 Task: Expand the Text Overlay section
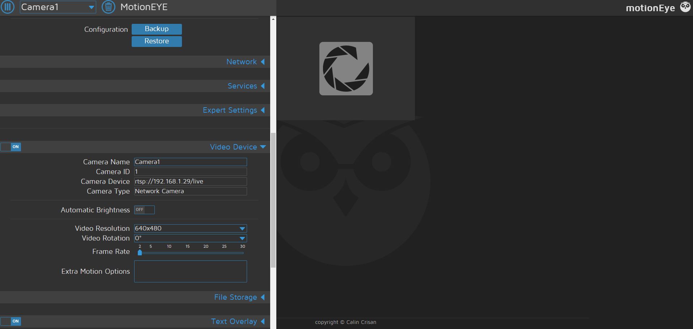point(238,321)
